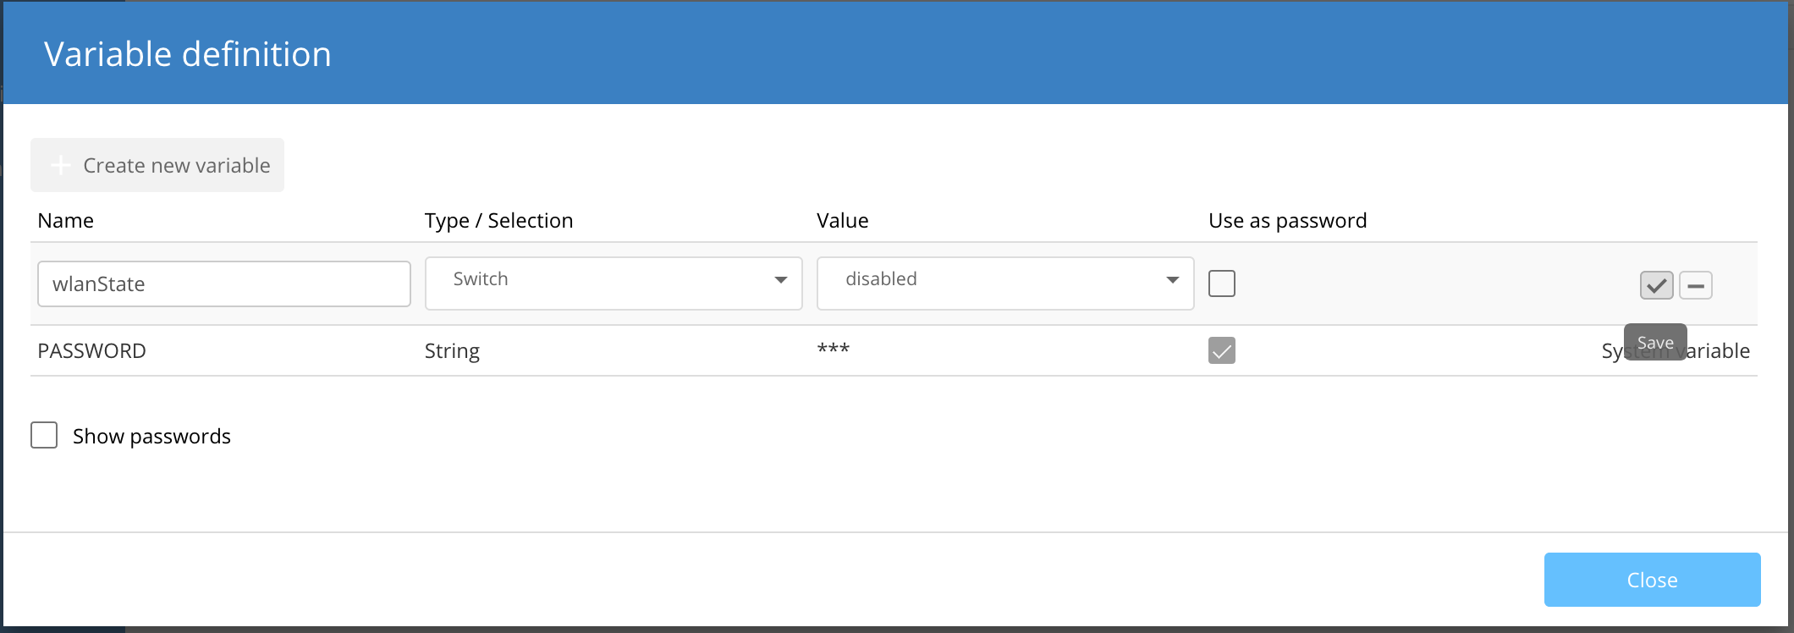Click the Use as password column header
Viewport: 1794px width, 633px height.
pyautogui.click(x=1287, y=221)
